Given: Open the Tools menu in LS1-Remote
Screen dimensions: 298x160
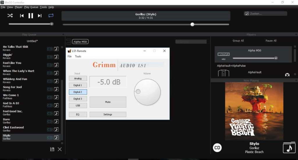Looking at the screenshot, I should 78,56.
